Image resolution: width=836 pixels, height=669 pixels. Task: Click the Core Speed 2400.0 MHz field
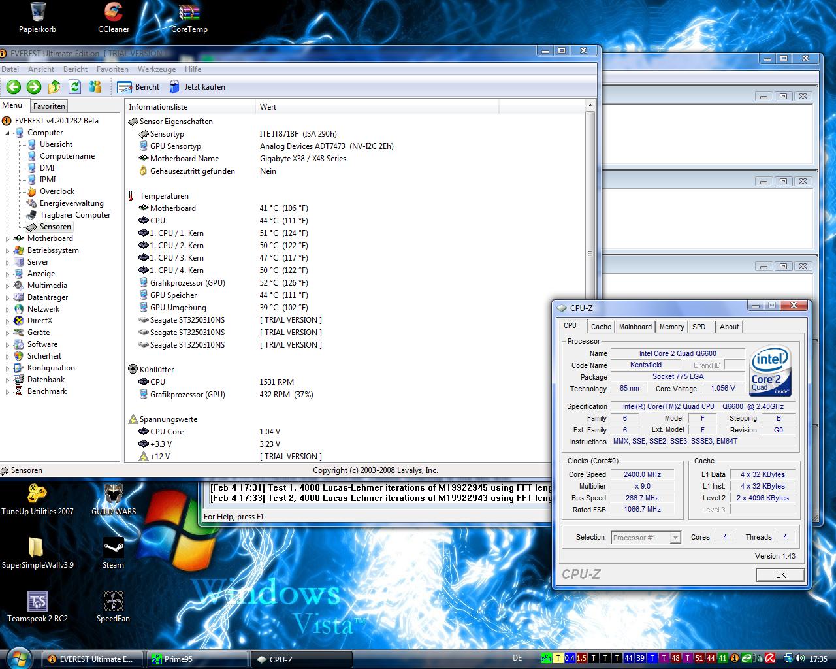[x=641, y=475]
